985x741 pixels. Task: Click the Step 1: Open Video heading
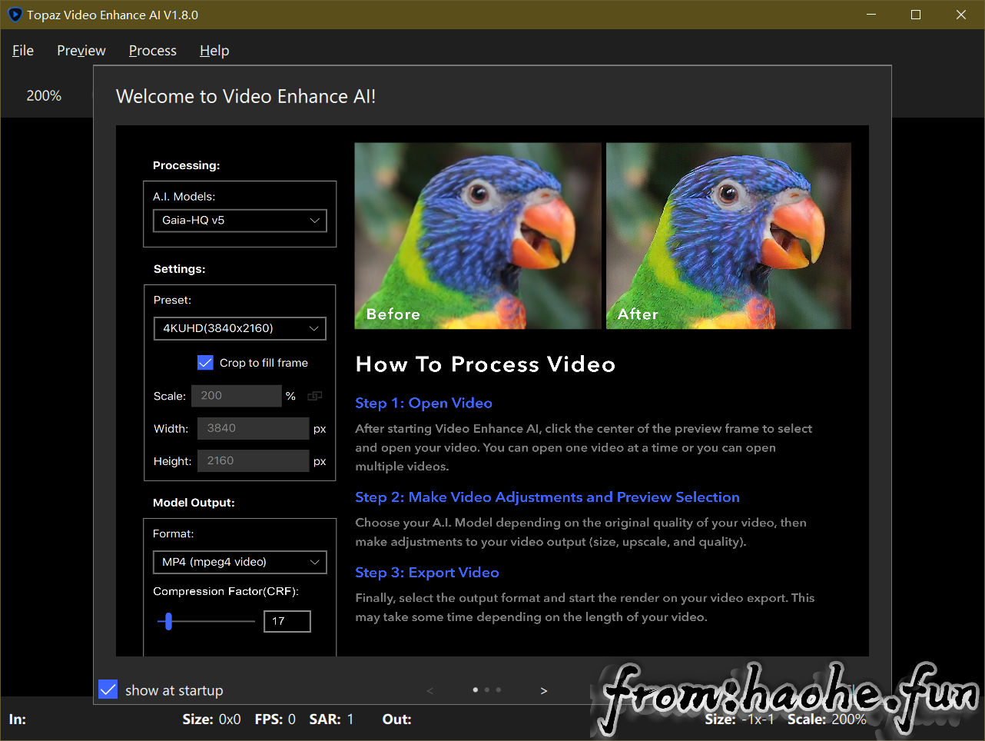(423, 403)
